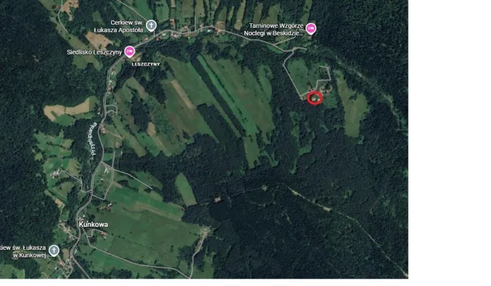Screen dimensions: 491x286
Task: Click the LESZCZYNY locality label
Action: [x=146, y=64]
